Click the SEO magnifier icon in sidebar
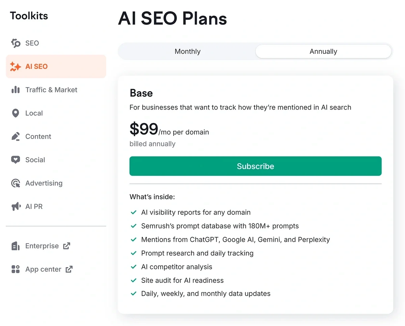The image size is (405, 326). coord(16,43)
